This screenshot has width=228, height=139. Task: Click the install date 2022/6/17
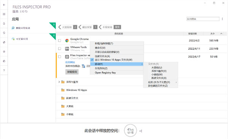click(194, 57)
